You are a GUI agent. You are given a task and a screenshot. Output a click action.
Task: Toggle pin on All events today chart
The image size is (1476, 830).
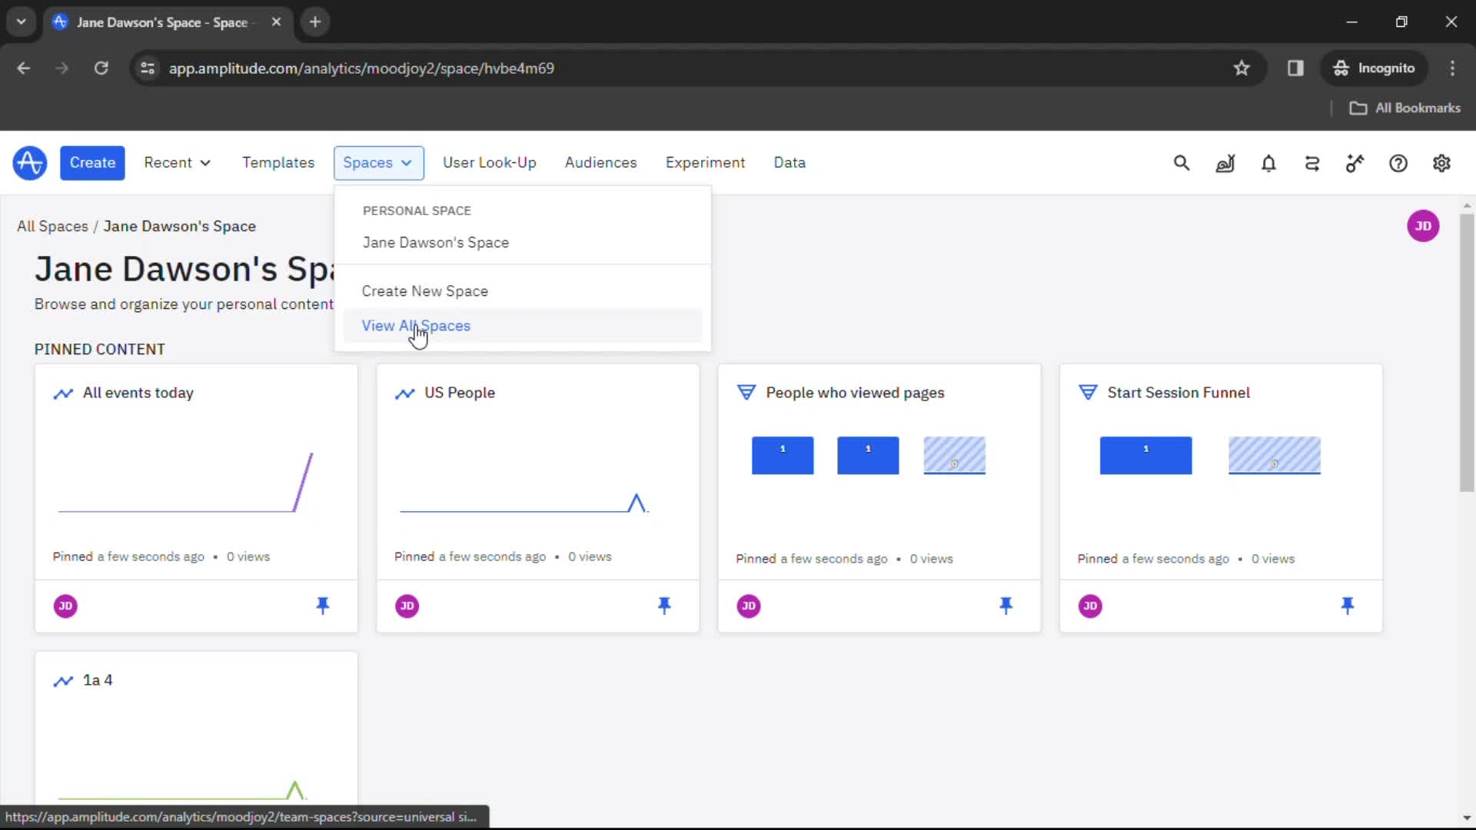[322, 605]
